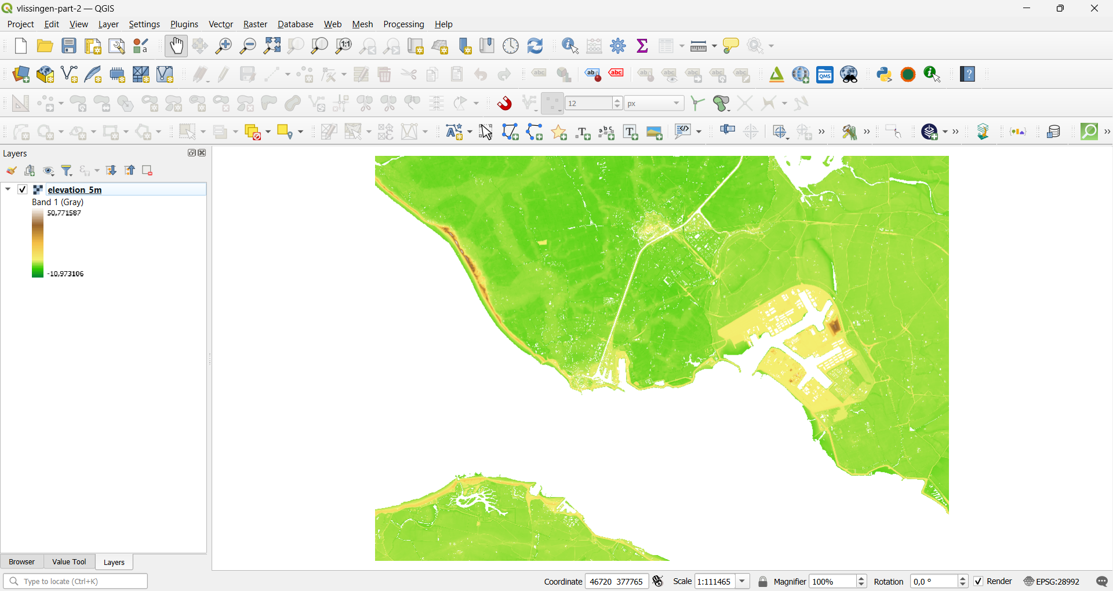Open the Scale dropdown list
1113x591 pixels.
pyautogui.click(x=743, y=581)
